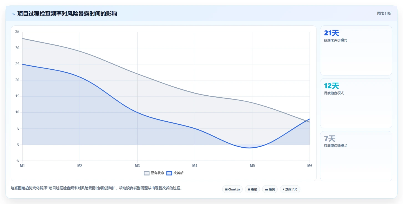Click the 图表分析 label
The width and height of the screenshot is (403, 204).
point(384,13)
